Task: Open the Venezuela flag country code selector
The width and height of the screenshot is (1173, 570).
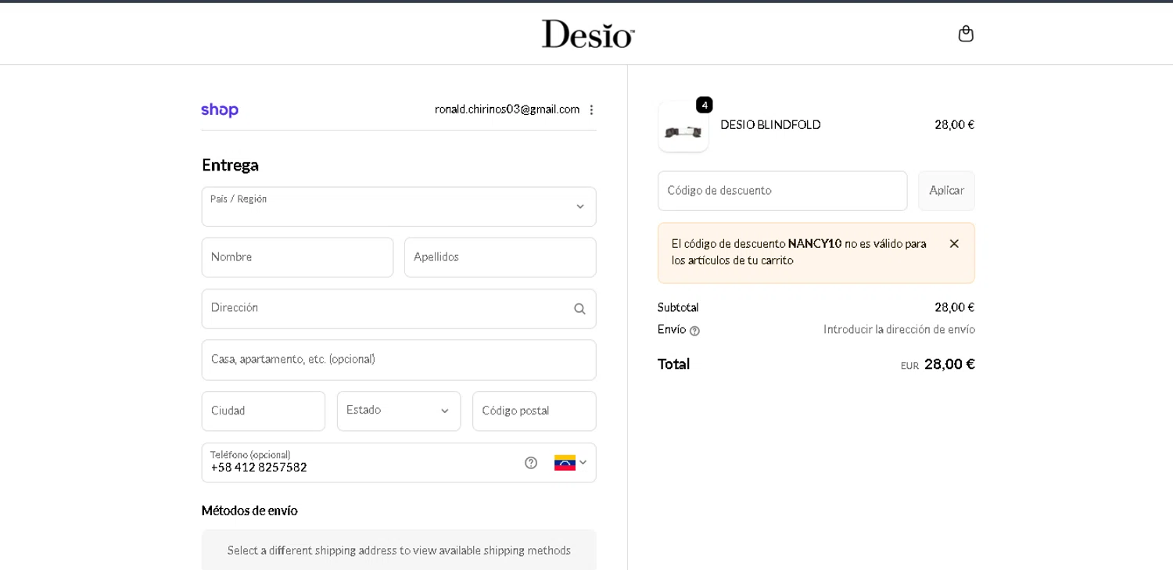Action: tap(571, 463)
